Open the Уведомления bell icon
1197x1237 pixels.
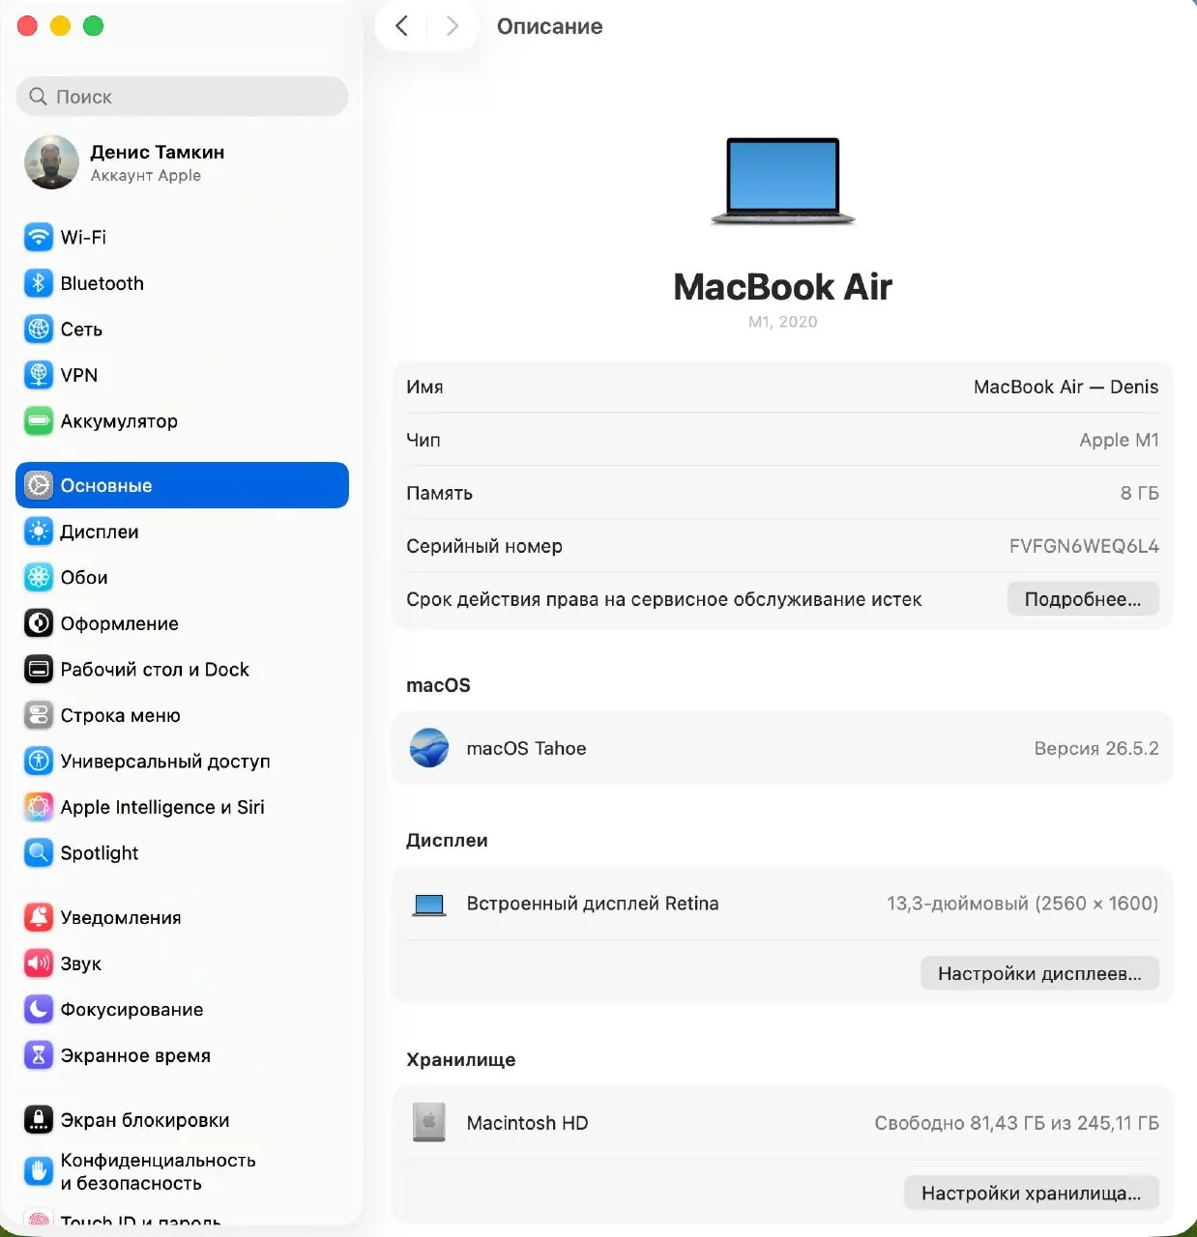[x=39, y=917]
